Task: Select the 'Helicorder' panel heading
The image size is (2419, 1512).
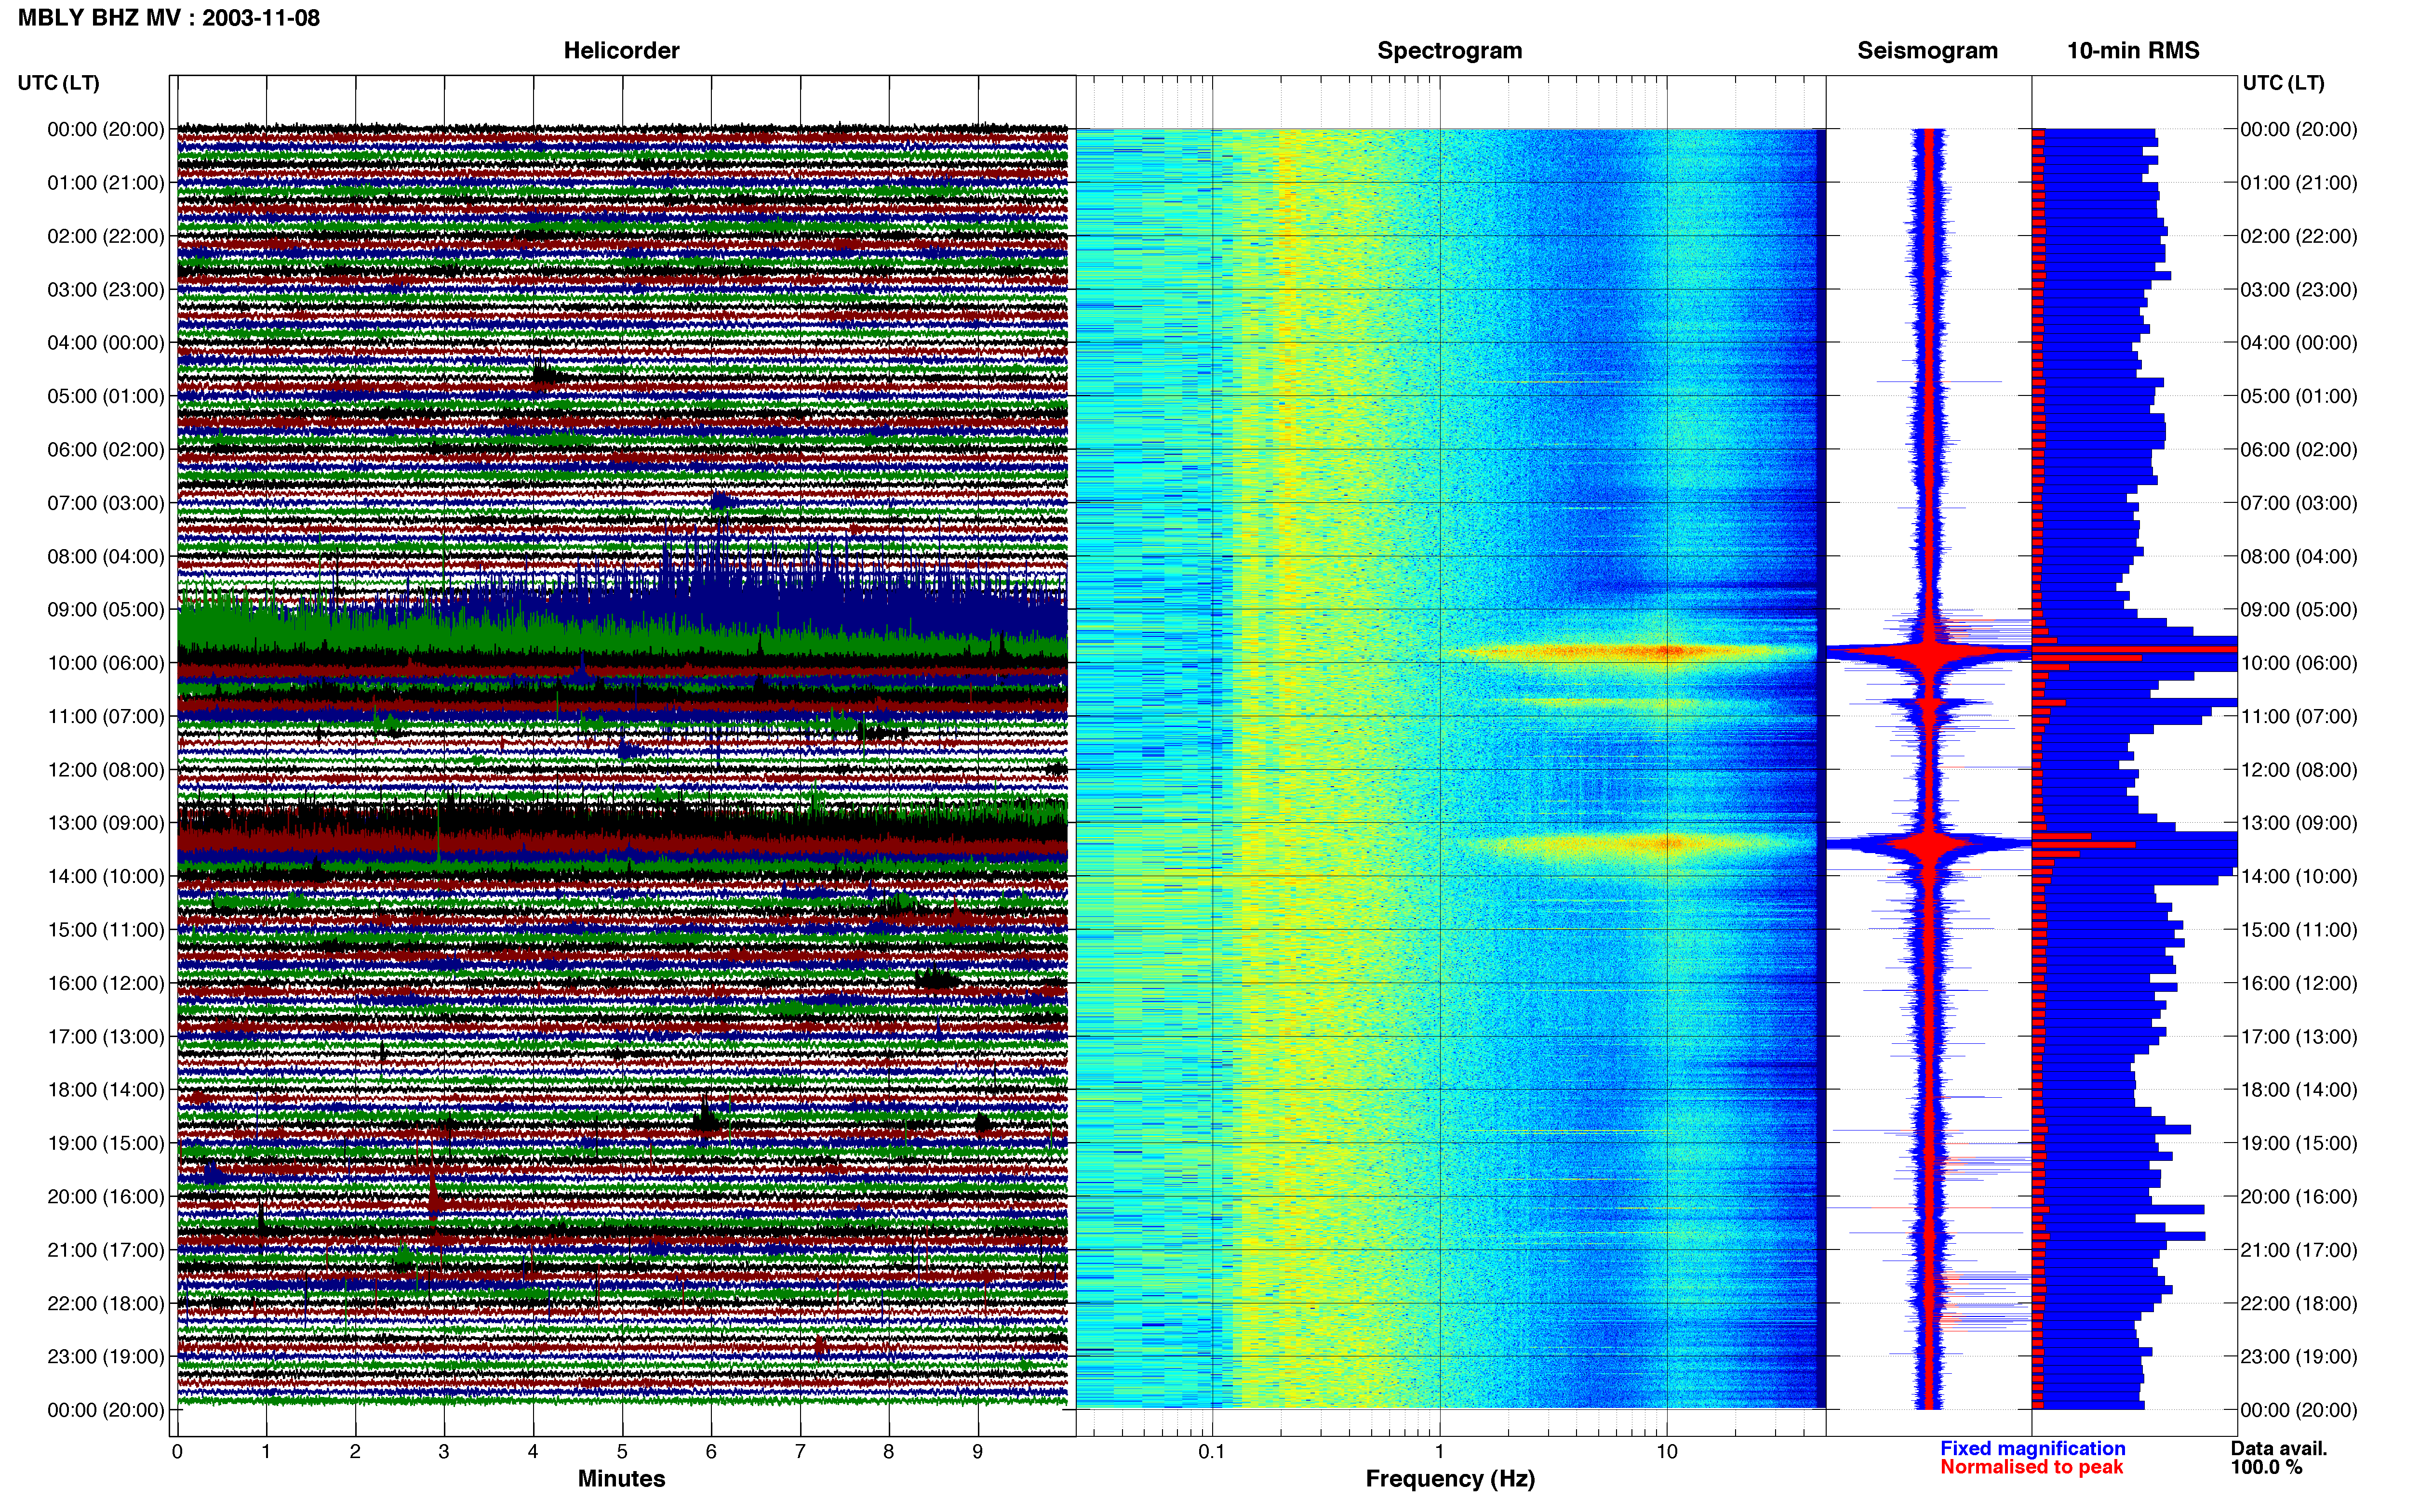Action: point(621,51)
